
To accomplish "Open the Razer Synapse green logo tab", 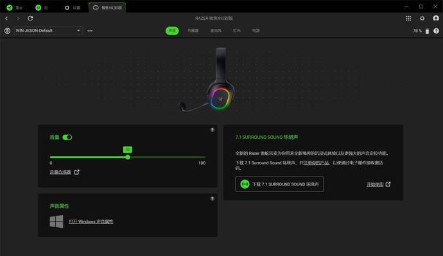I will (x=15, y=8).
